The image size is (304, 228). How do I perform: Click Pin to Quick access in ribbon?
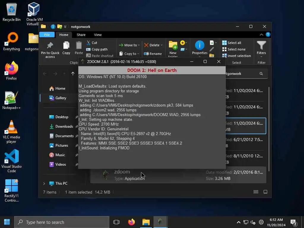(x=50, y=50)
